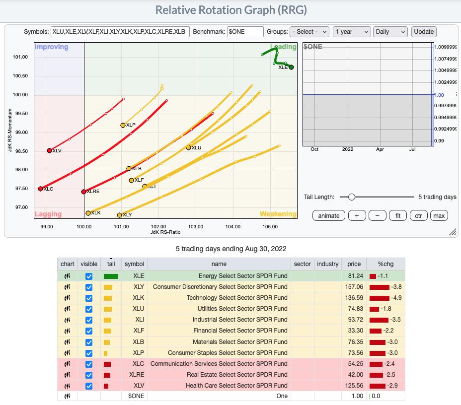This screenshot has width=461, height=405.
Task: Click the ctr button
Action: [418, 216]
